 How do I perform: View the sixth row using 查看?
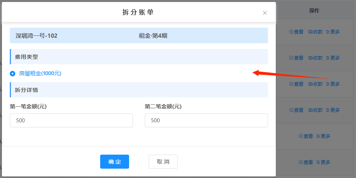click(306, 162)
